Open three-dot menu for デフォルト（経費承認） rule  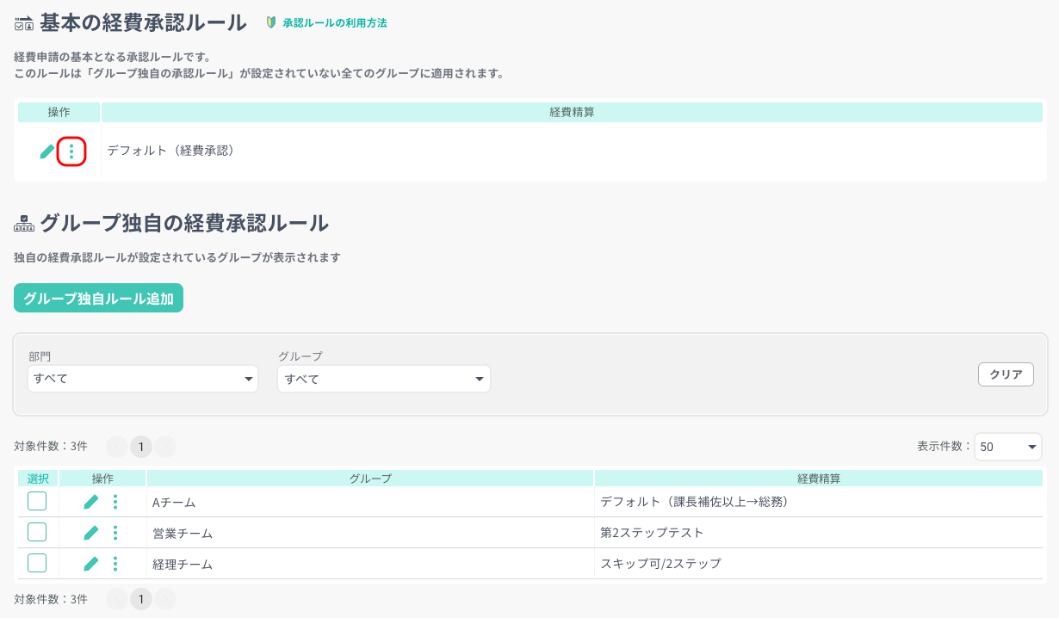[x=71, y=152]
